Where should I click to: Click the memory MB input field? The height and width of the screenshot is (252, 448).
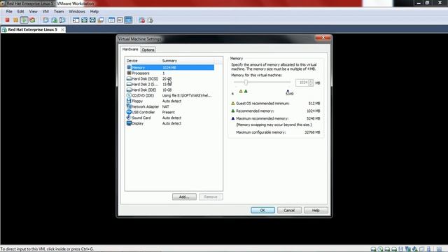302,83
